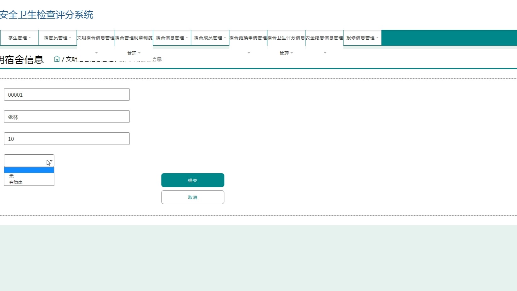Open 宿舍更换申请管理 menu

tap(248, 38)
